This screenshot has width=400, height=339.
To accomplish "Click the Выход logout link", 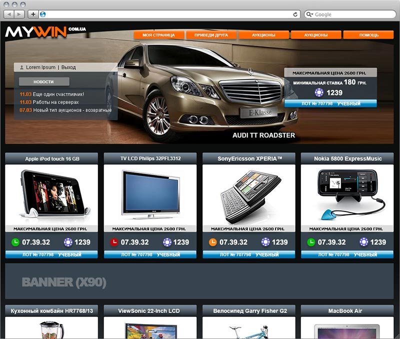I will tap(68, 67).
